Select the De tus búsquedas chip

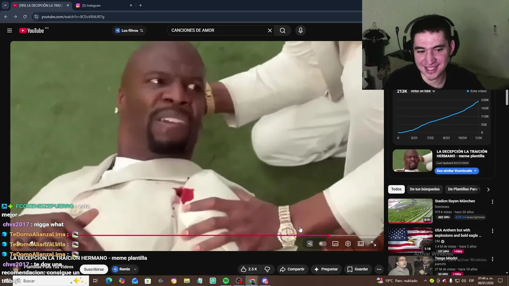click(425, 189)
